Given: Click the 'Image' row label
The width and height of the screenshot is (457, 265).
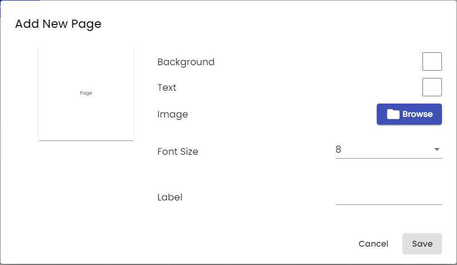Looking at the screenshot, I should [x=173, y=115].
